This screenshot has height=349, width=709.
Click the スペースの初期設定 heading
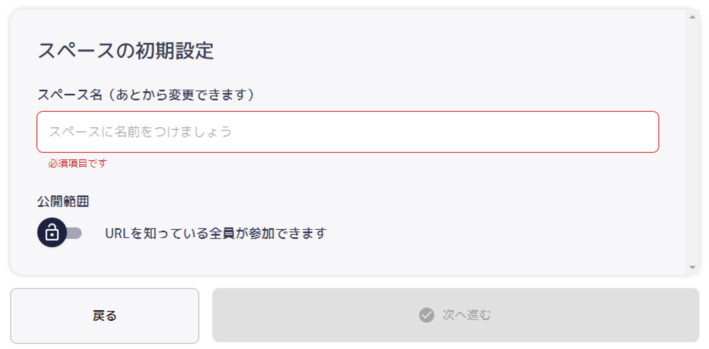click(x=126, y=51)
